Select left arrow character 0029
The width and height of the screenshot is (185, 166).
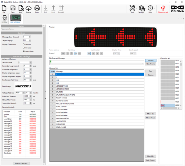point(168,105)
